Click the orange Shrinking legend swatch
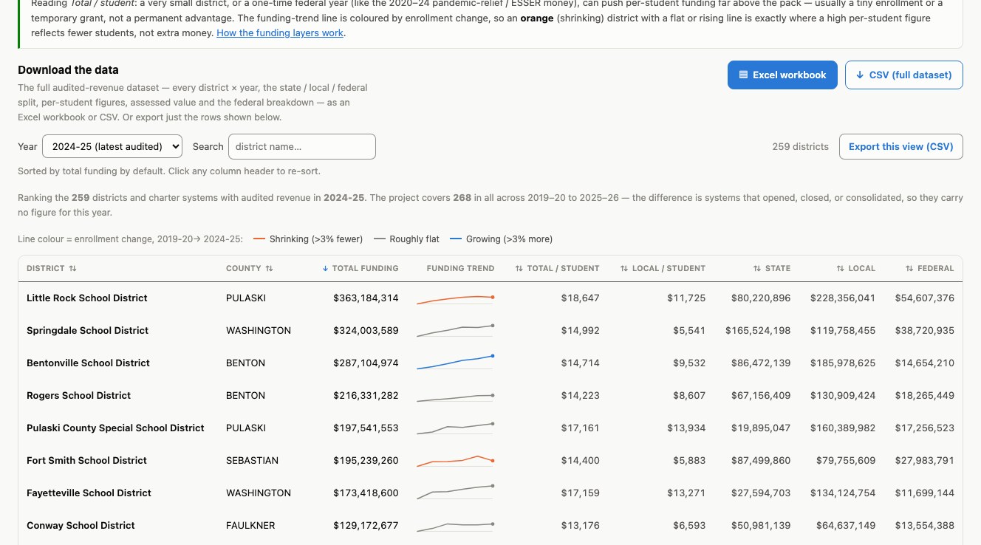 tap(259, 239)
